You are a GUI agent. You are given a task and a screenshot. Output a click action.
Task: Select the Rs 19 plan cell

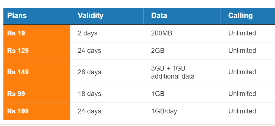click(x=16, y=33)
